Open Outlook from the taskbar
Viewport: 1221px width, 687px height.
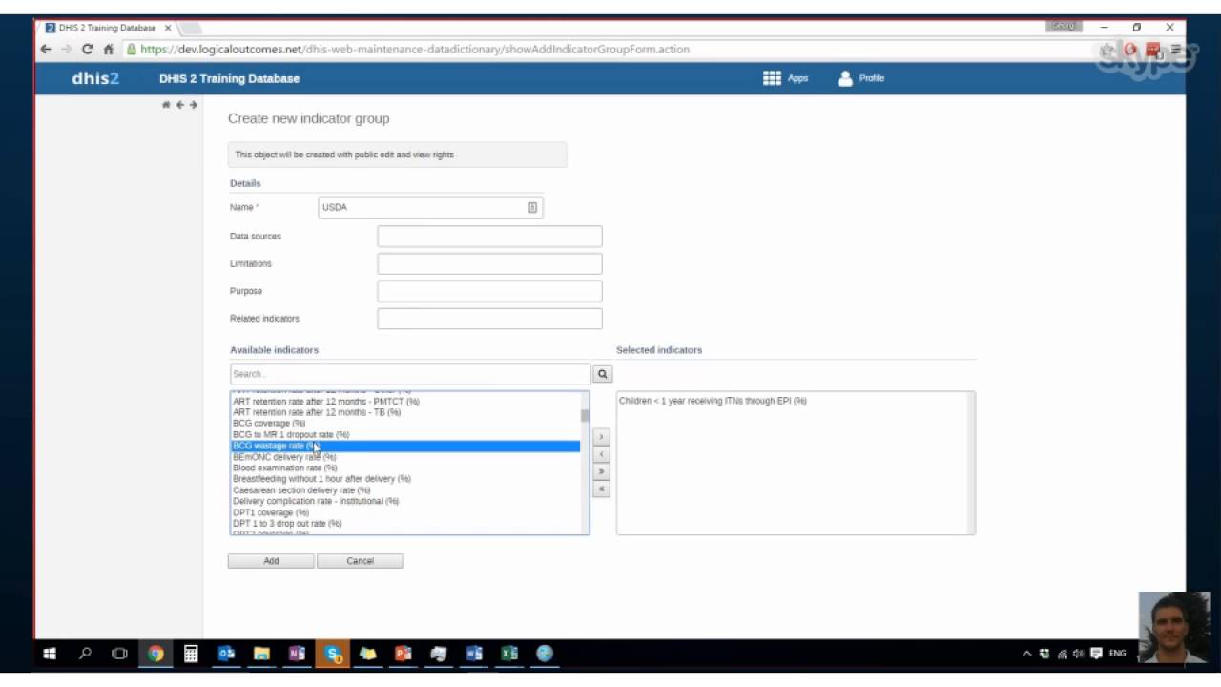pyautogui.click(x=226, y=654)
